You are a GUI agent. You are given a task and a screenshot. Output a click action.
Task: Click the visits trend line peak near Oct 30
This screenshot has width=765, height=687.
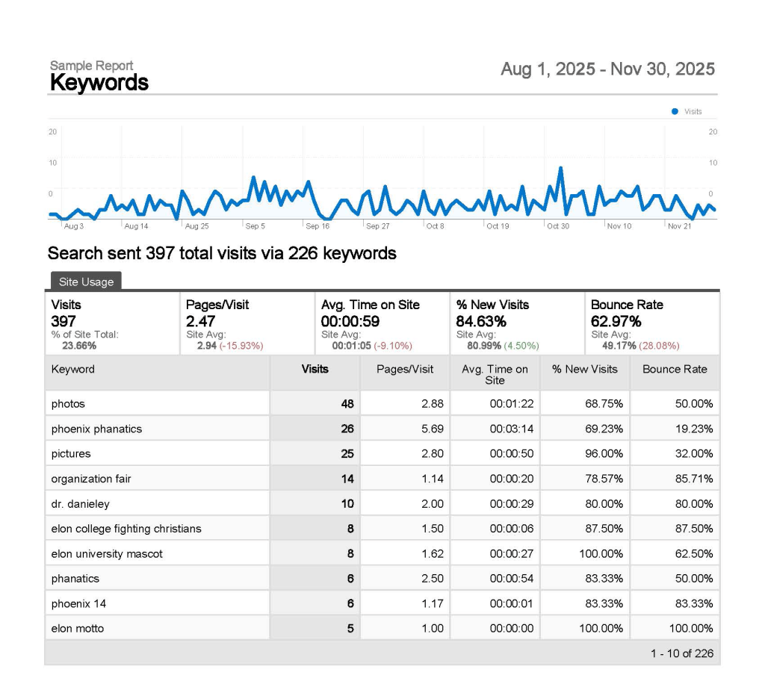[x=562, y=168]
